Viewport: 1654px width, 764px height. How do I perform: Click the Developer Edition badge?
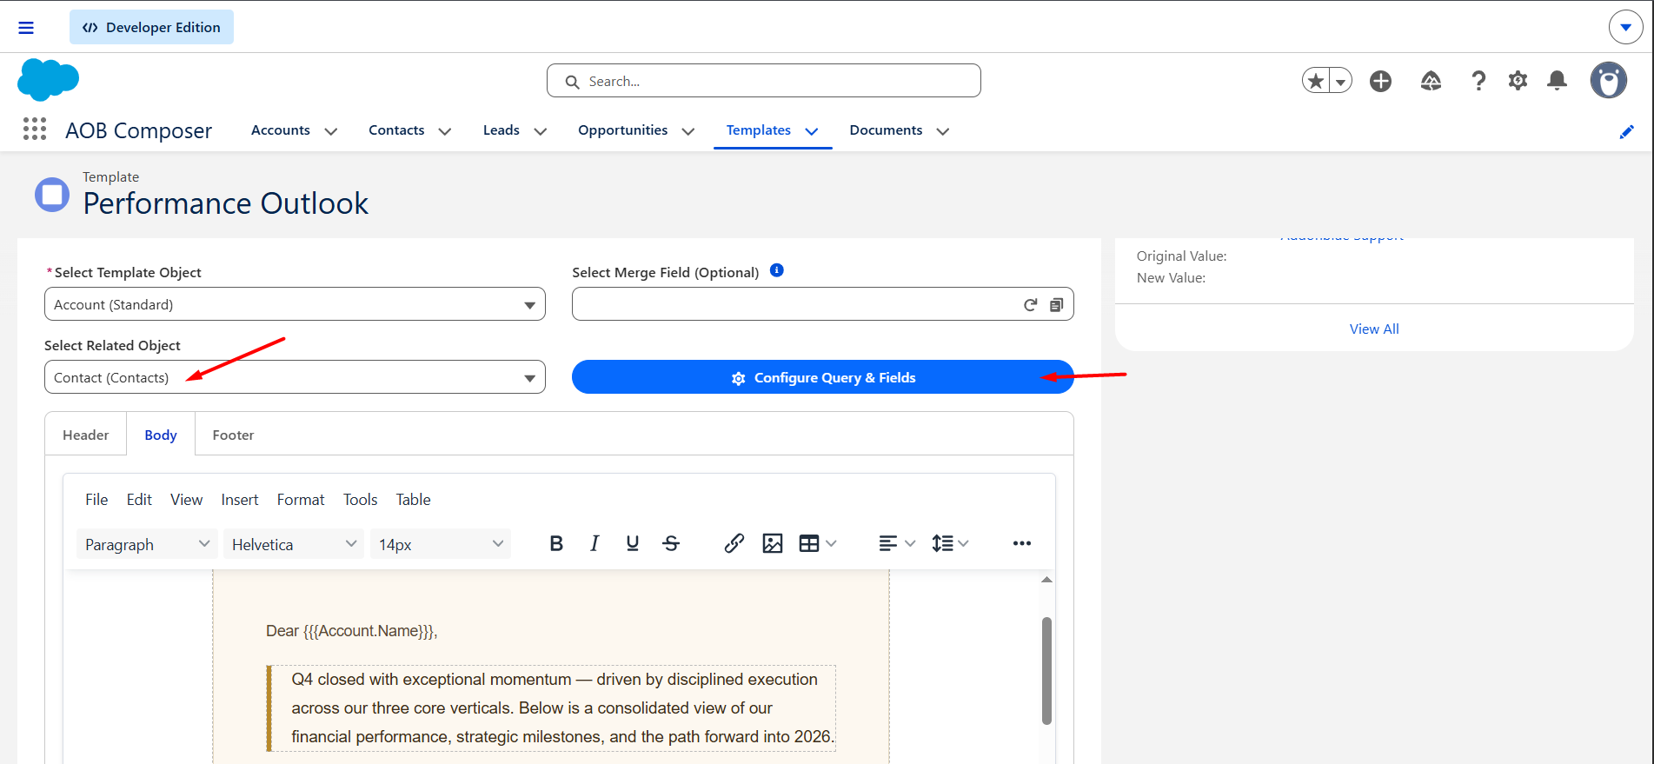(151, 27)
